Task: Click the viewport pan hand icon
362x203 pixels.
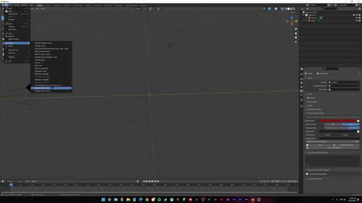Action: tap(296, 33)
